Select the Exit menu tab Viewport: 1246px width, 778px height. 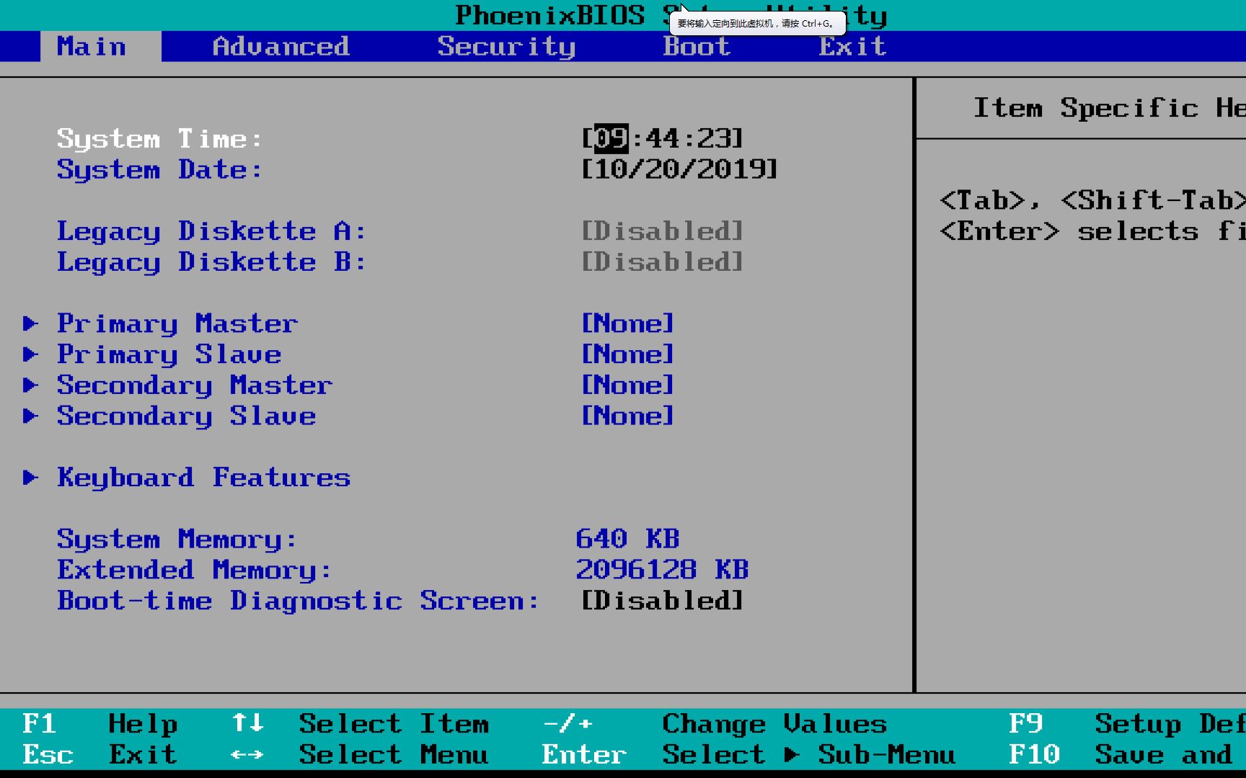(852, 47)
